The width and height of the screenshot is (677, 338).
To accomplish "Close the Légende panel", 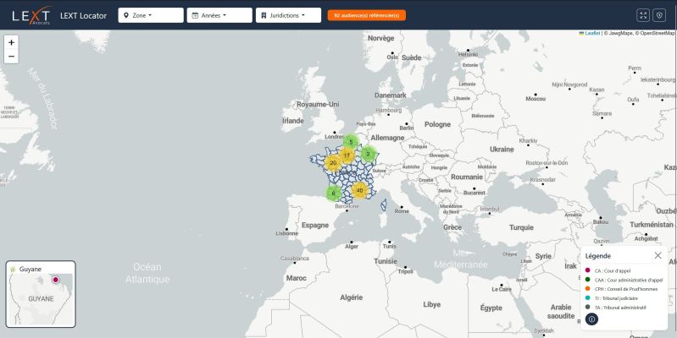I will tap(658, 255).
